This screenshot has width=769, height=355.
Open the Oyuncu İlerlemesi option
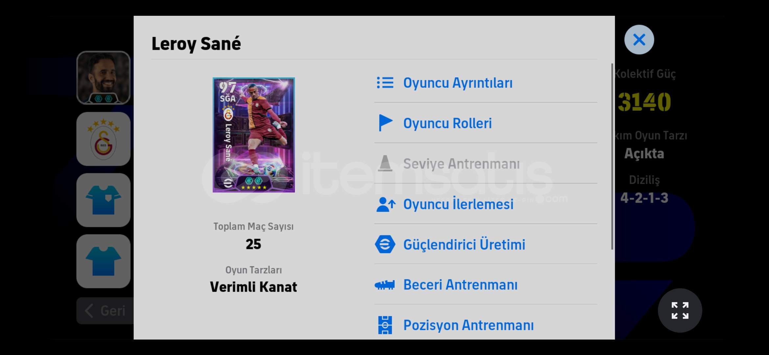pos(486,204)
